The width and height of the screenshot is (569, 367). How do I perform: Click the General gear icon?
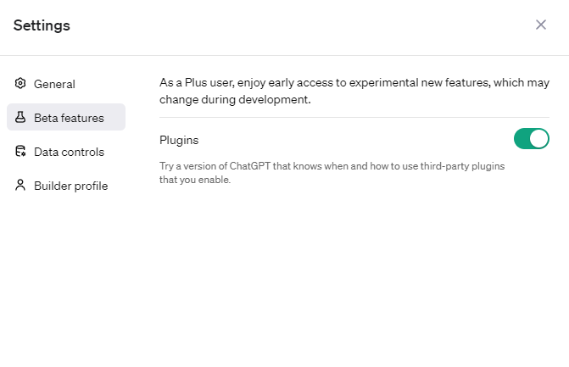pos(21,84)
